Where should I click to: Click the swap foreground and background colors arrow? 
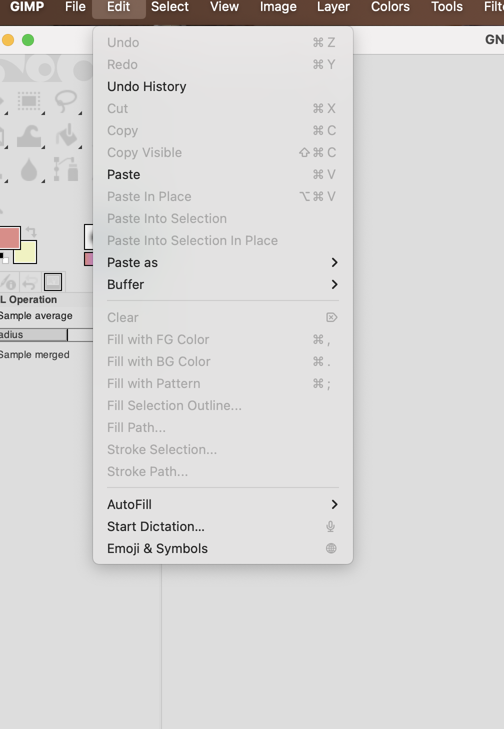[x=30, y=231]
